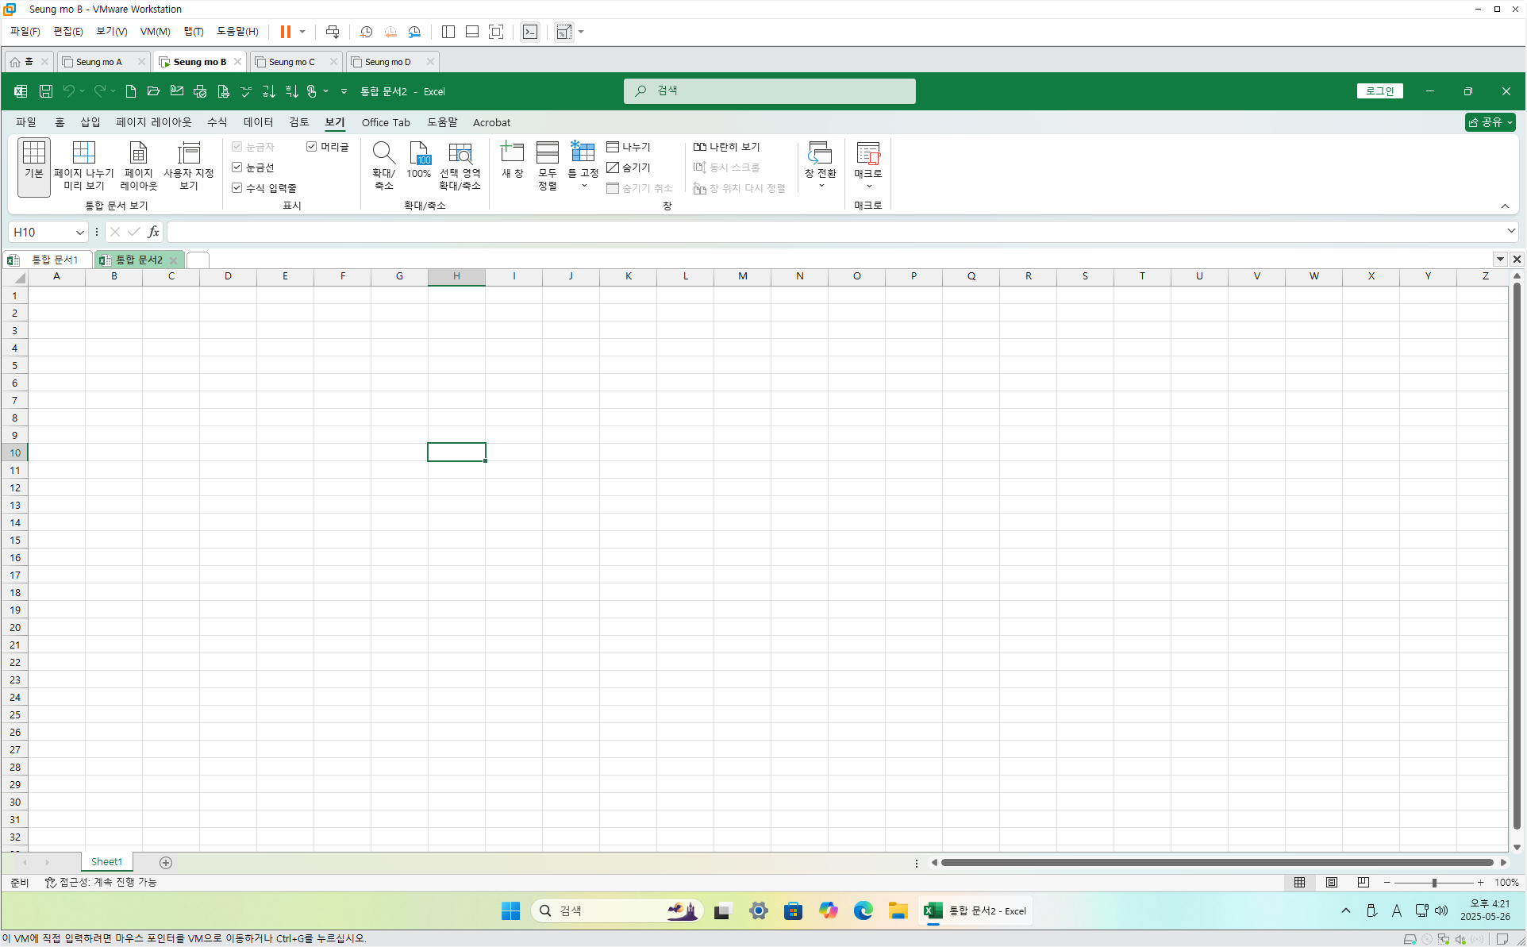Expand the Macros (매크로) dropdown
Viewport: 1527px width, 947px height.
click(868, 187)
